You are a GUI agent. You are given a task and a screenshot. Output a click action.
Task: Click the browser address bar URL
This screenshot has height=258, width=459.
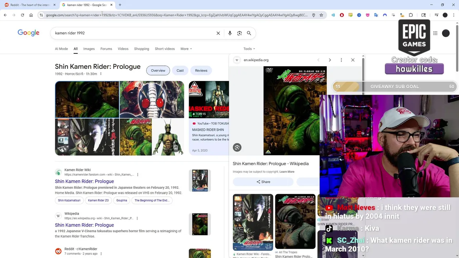pos(176,15)
